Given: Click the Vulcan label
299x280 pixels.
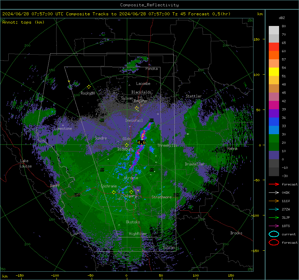Looking at the screenshot, I should click(169, 247).
